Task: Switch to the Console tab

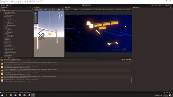Action: [11, 58]
